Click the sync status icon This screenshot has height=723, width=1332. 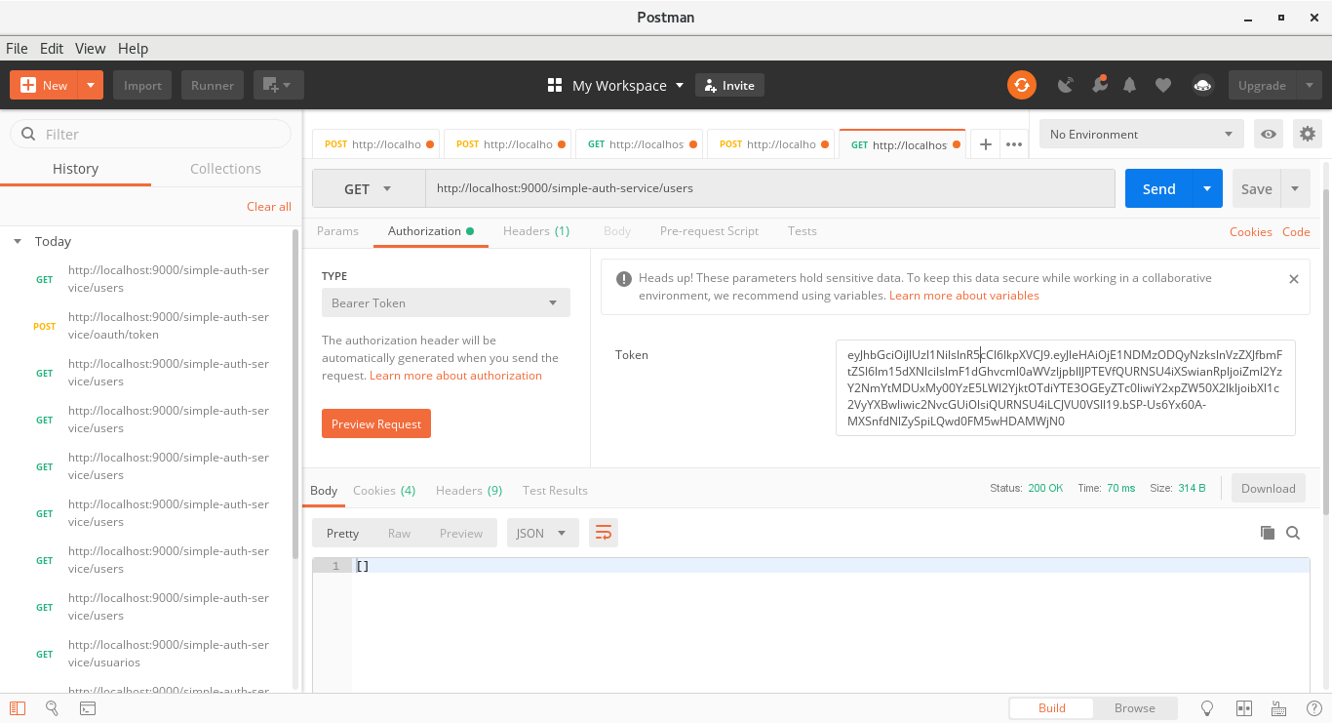tap(1021, 85)
